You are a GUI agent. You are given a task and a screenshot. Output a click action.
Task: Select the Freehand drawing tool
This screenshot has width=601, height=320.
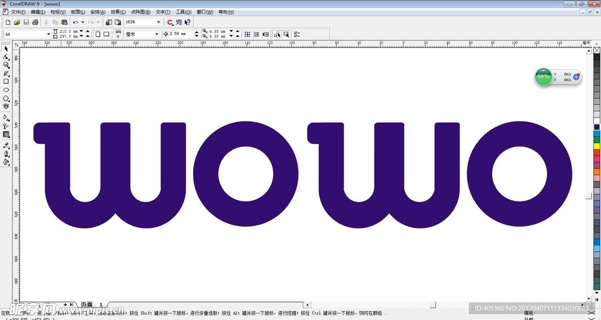coord(6,73)
